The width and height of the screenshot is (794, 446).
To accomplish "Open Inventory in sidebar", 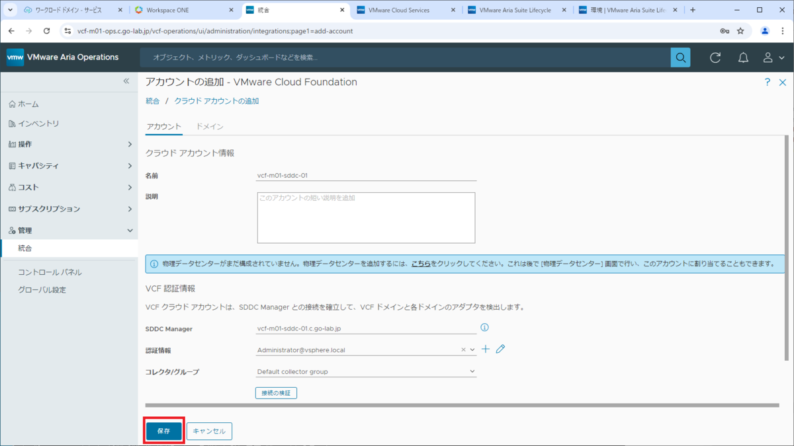I will pyautogui.click(x=34, y=124).
